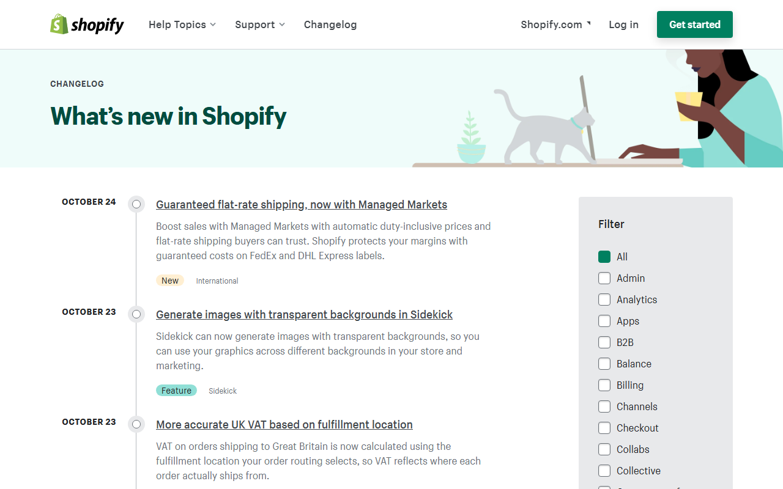
Task: Tick the Checkout filter
Action: (604, 428)
